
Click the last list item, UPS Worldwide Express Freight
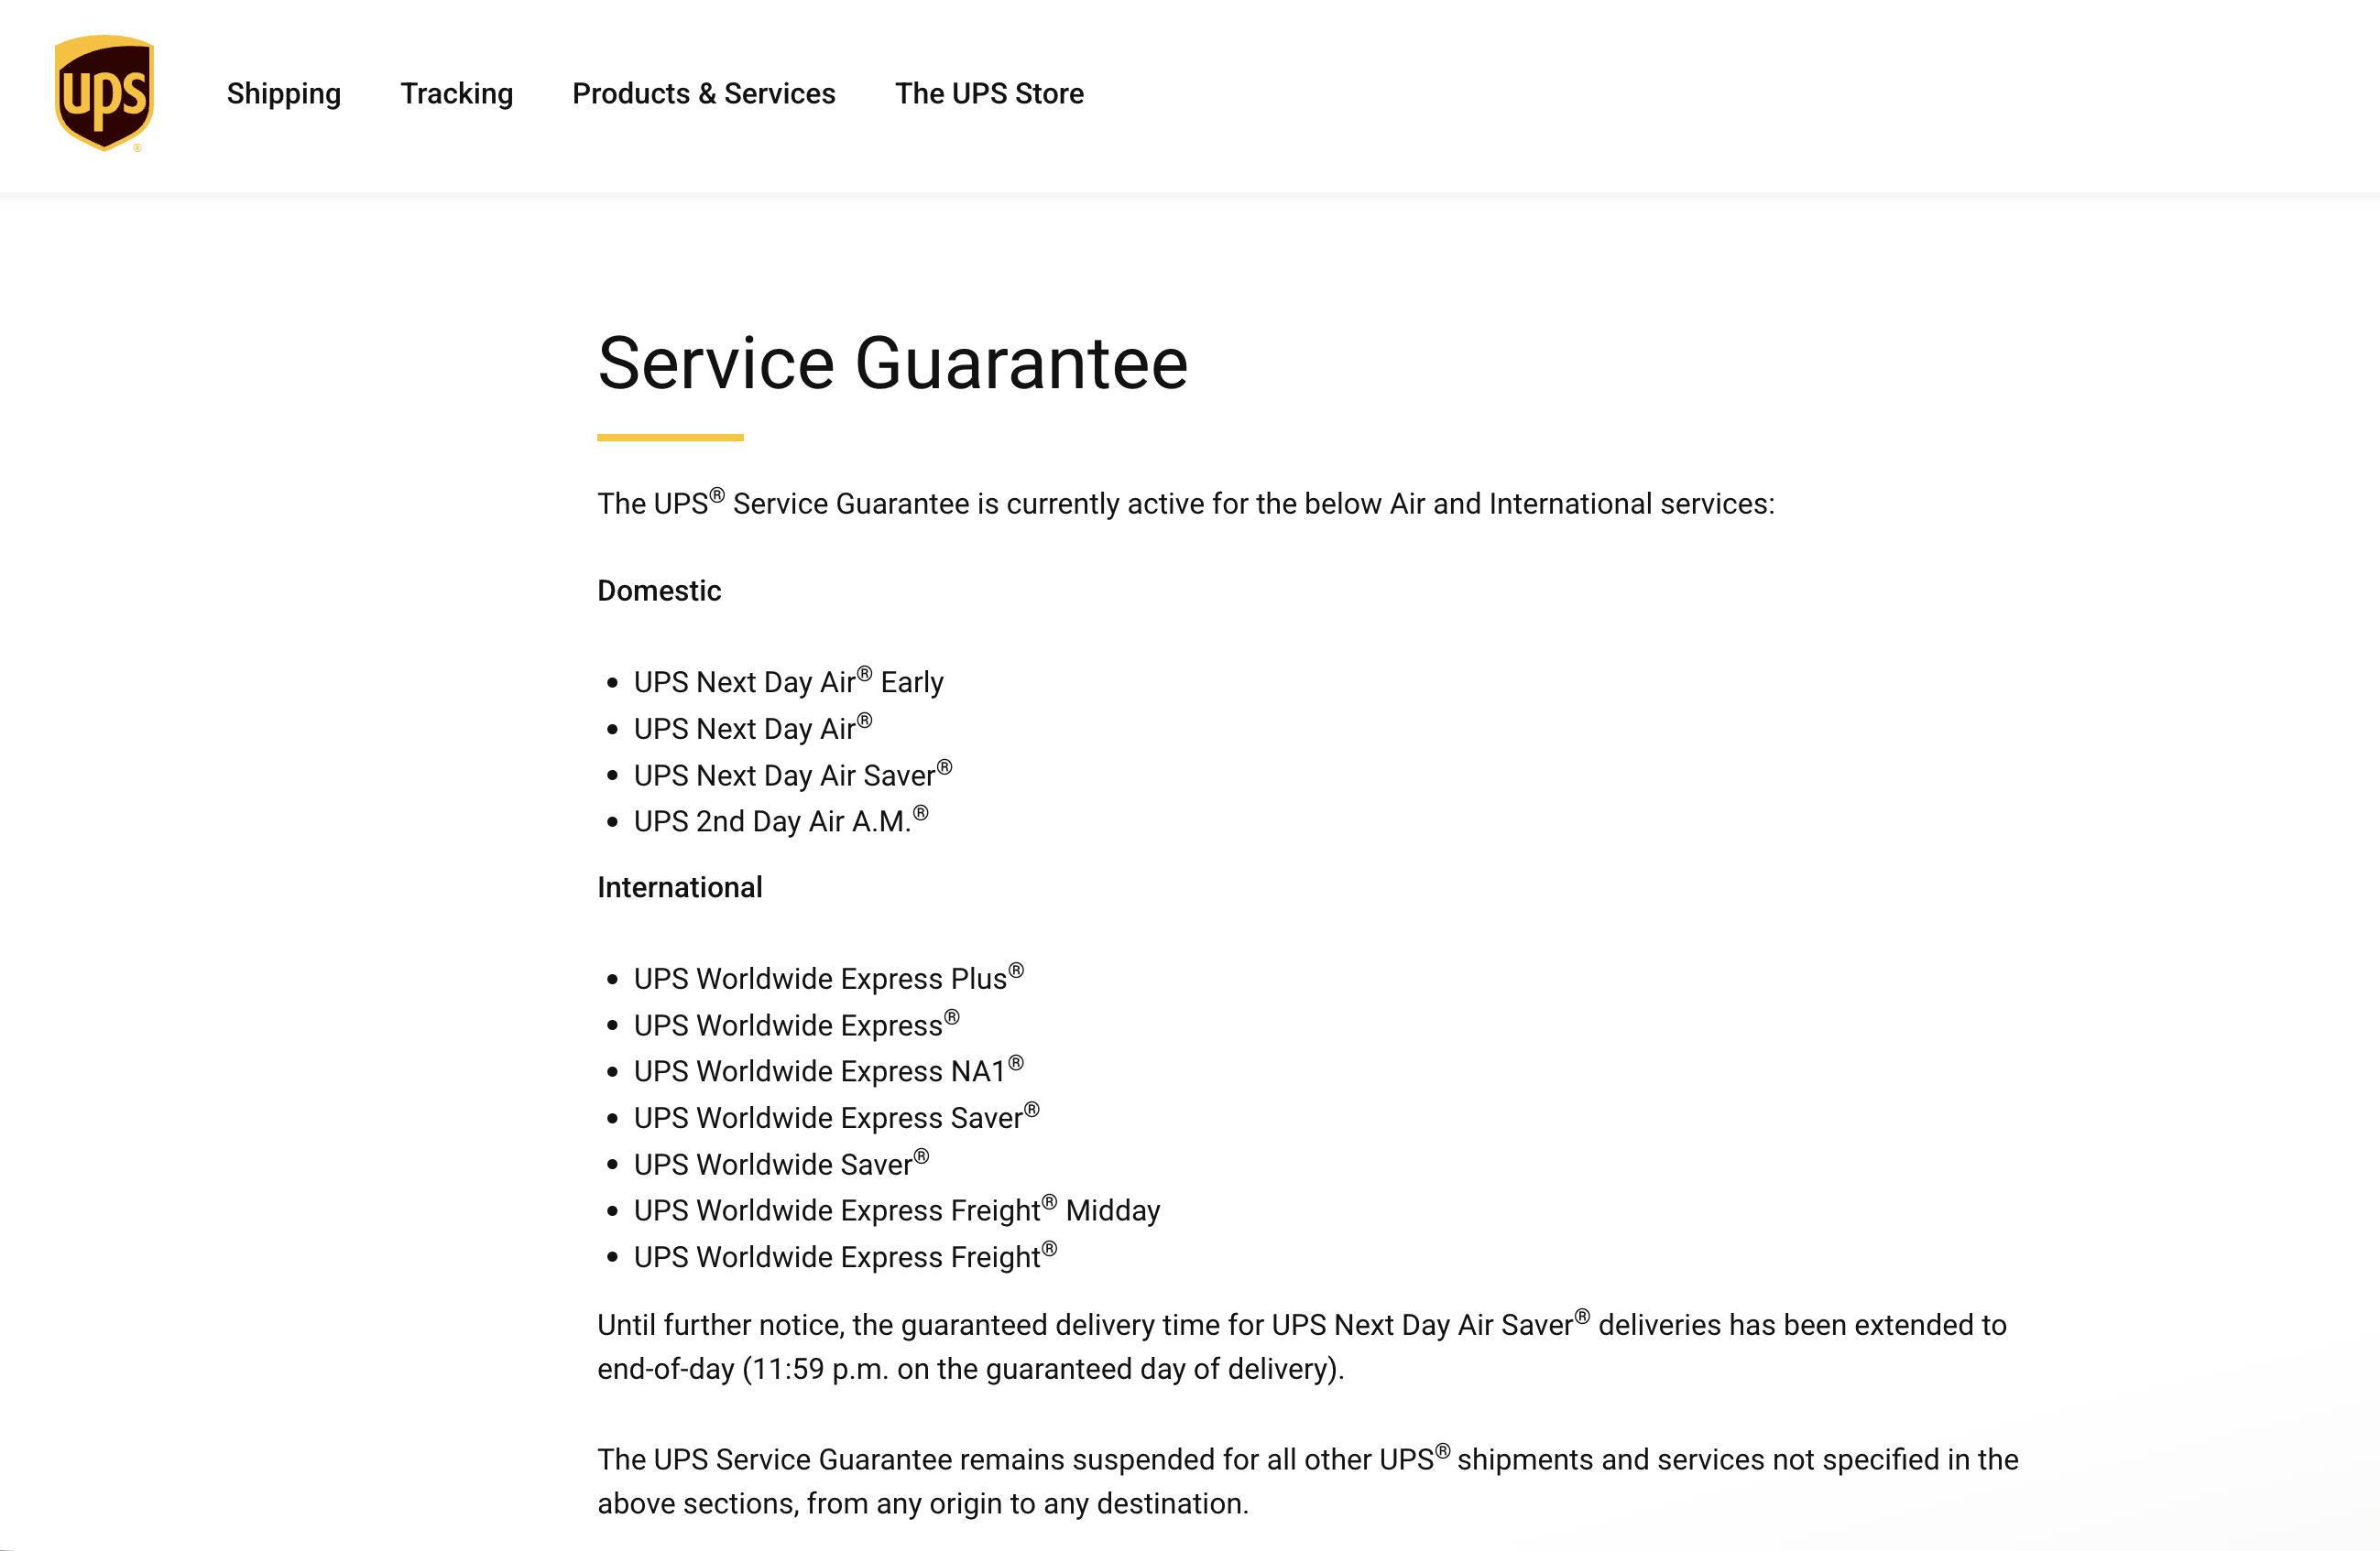[x=844, y=1257]
